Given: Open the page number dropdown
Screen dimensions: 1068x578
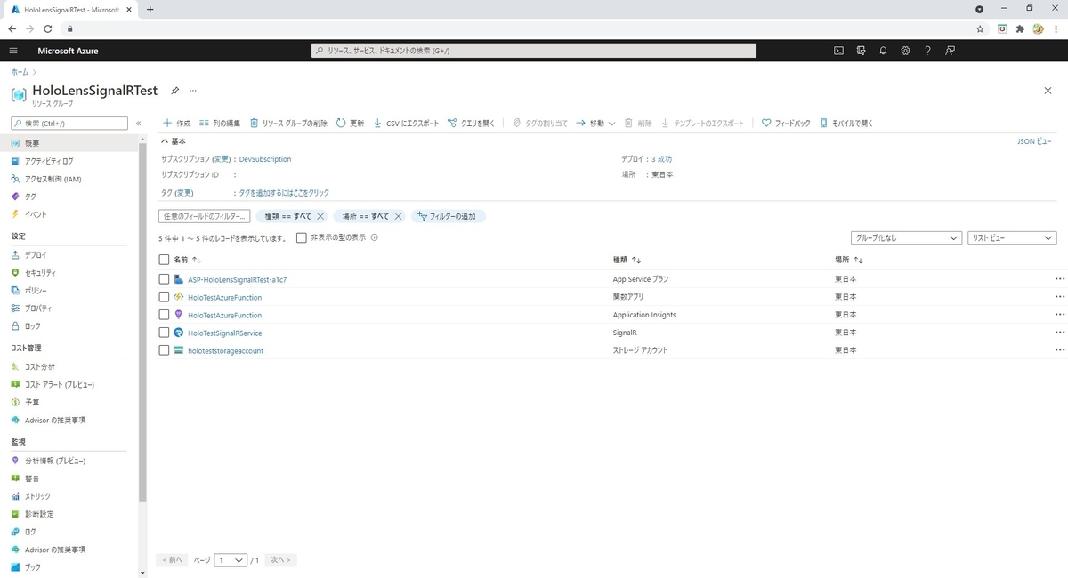Looking at the screenshot, I should click(231, 560).
